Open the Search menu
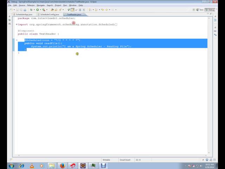225x169 pixels. coord(50,5)
